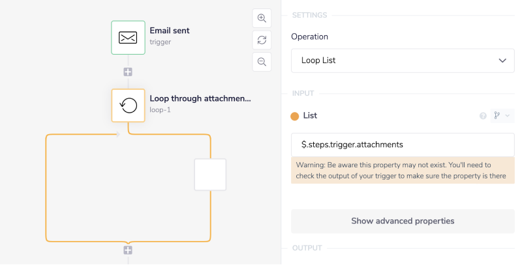Click the List jsonpath input field
Screen dimensions: 522x265
tap(403, 145)
